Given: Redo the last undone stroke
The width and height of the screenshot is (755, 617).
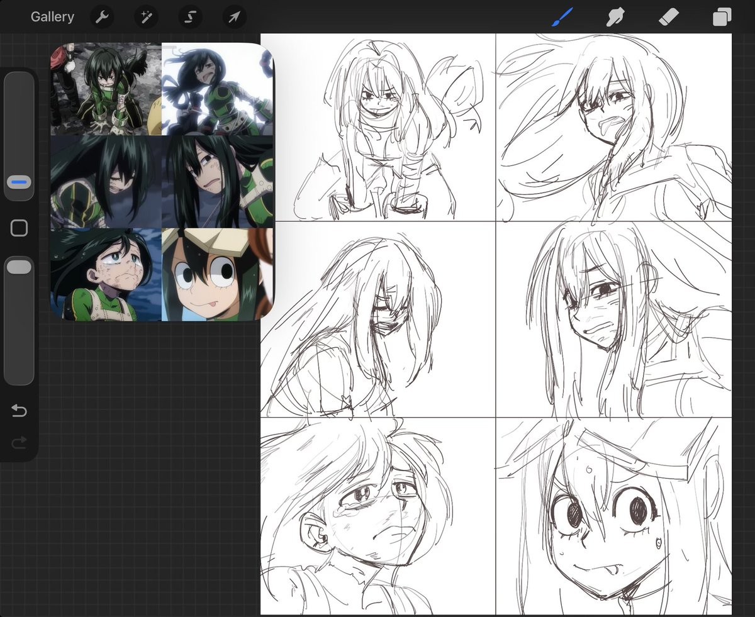Looking at the screenshot, I should (20, 443).
